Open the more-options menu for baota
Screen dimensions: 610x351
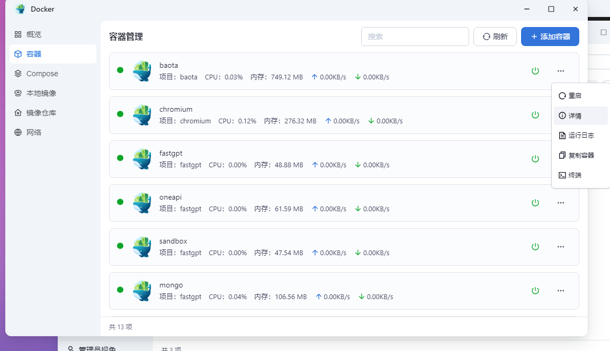(x=561, y=71)
